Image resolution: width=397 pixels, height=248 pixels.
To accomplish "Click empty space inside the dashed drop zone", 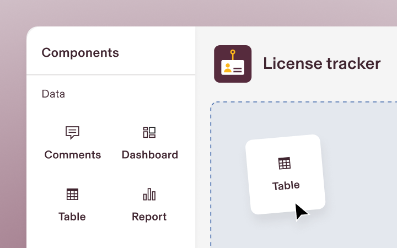I will (x=360, y=152).
